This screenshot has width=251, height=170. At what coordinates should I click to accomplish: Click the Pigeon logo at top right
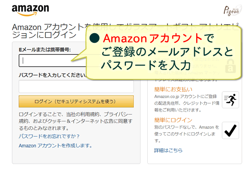233,10
